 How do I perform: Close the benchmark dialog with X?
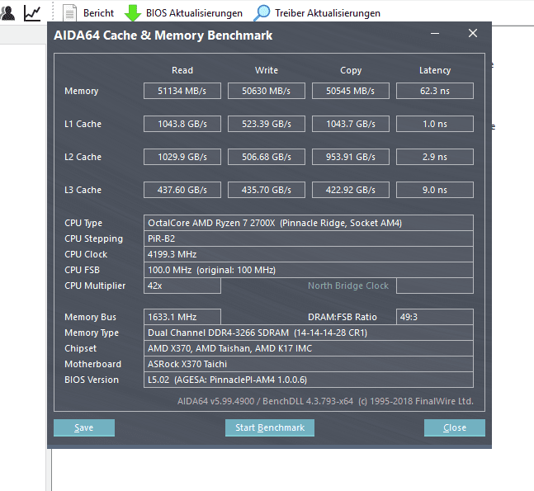[x=473, y=33]
